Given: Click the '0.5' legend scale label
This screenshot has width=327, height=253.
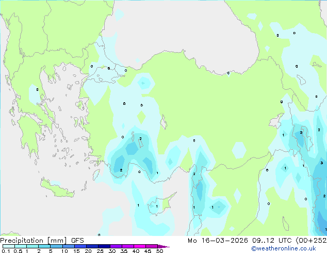Looking at the screenshot, I should [x=18, y=251].
